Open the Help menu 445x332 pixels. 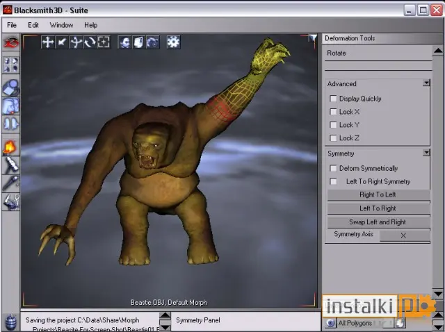click(91, 25)
